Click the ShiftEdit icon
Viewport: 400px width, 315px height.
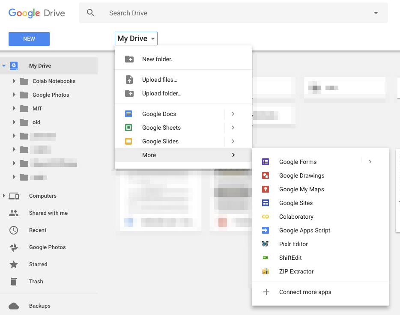tap(266, 258)
